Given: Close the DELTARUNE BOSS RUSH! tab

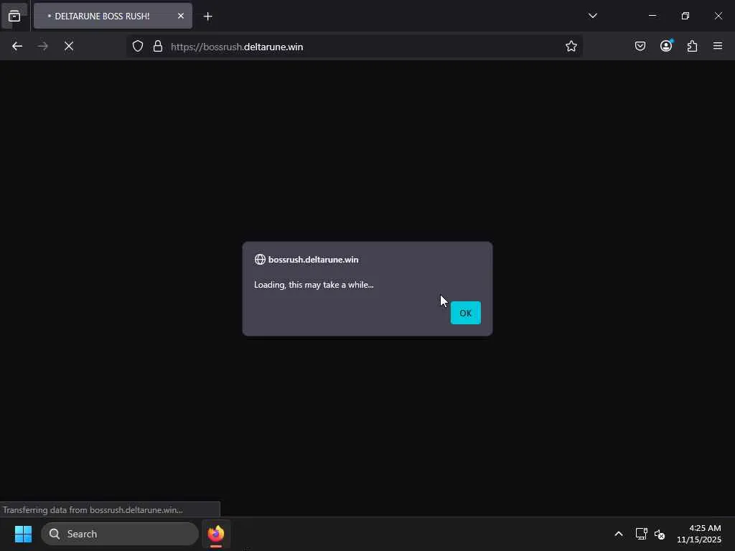Looking at the screenshot, I should click(x=180, y=16).
